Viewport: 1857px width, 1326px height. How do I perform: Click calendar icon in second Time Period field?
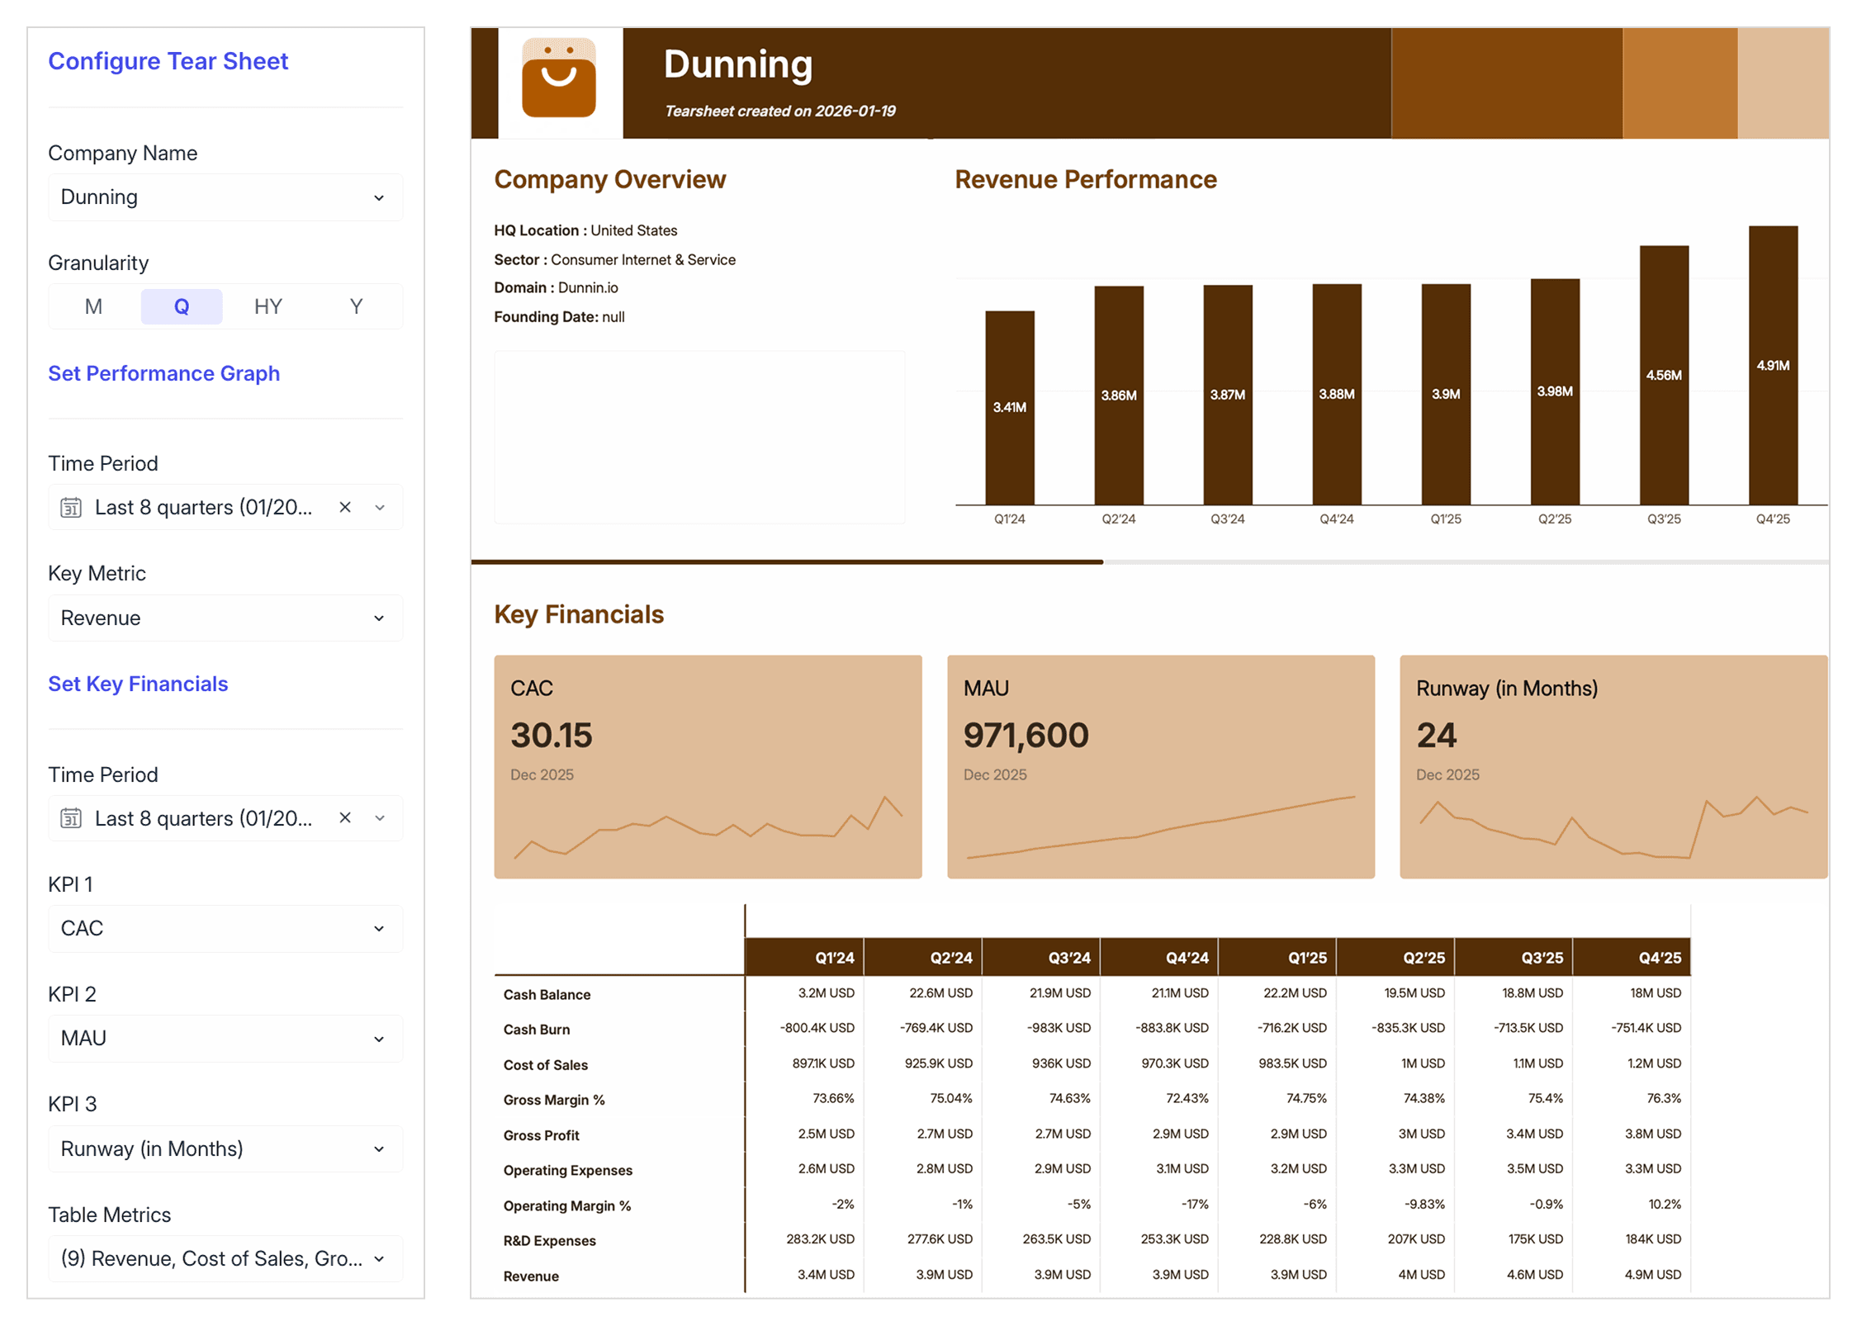click(71, 819)
